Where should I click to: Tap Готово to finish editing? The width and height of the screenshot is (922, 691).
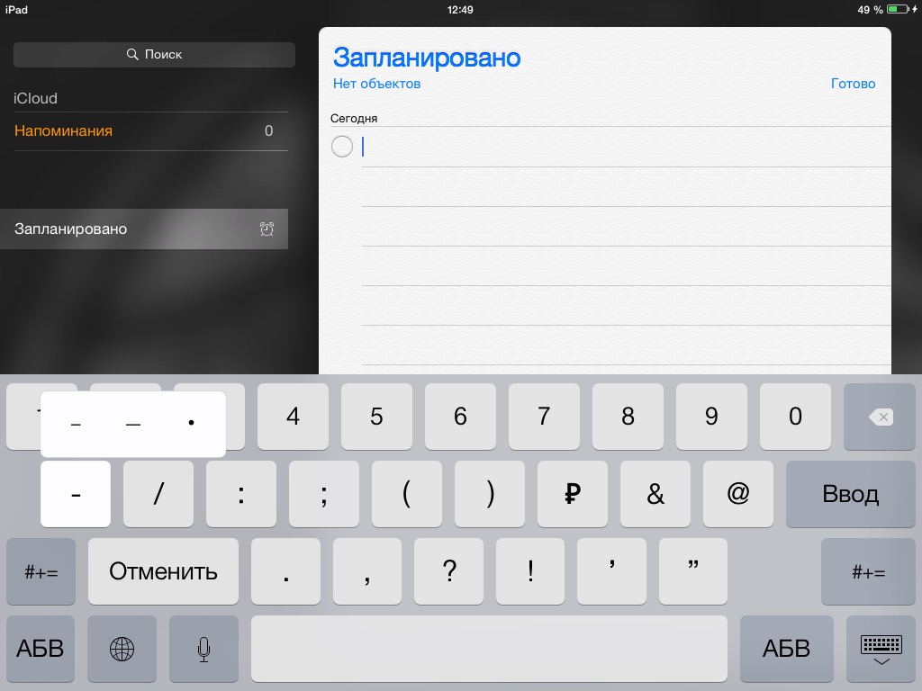(852, 84)
